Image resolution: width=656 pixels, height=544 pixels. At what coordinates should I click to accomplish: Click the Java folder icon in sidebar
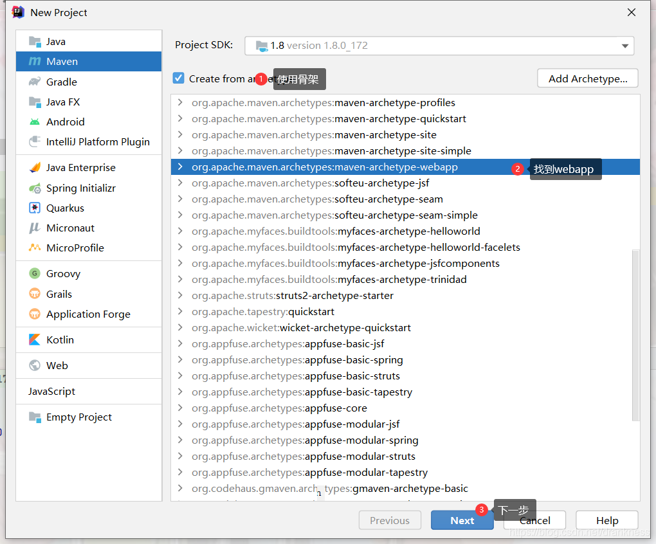point(35,41)
